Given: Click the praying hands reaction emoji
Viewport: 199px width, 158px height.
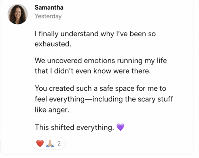Looking at the screenshot, I should click(x=50, y=144).
